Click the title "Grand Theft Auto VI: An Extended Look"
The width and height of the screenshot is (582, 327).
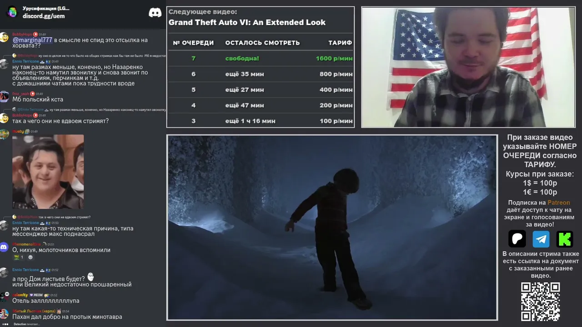247,22
